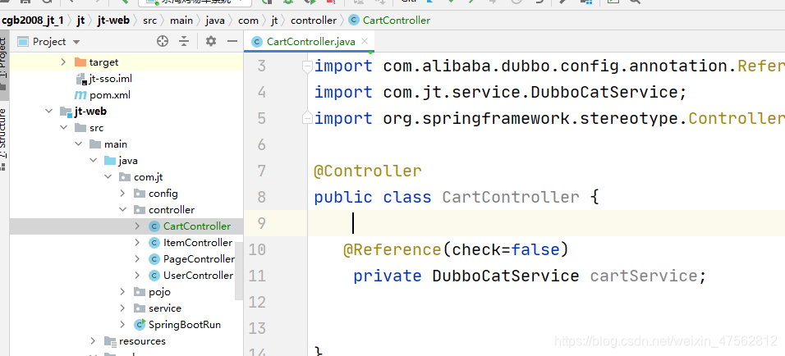This screenshot has width=785, height=356.
Task: Click the CartController class icon in tree
Action: coord(154,226)
